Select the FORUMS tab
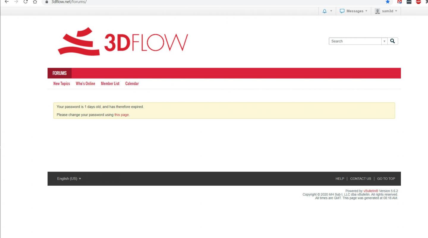Image resolution: width=428 pixels, height=238 pixels. pos(59,73)
